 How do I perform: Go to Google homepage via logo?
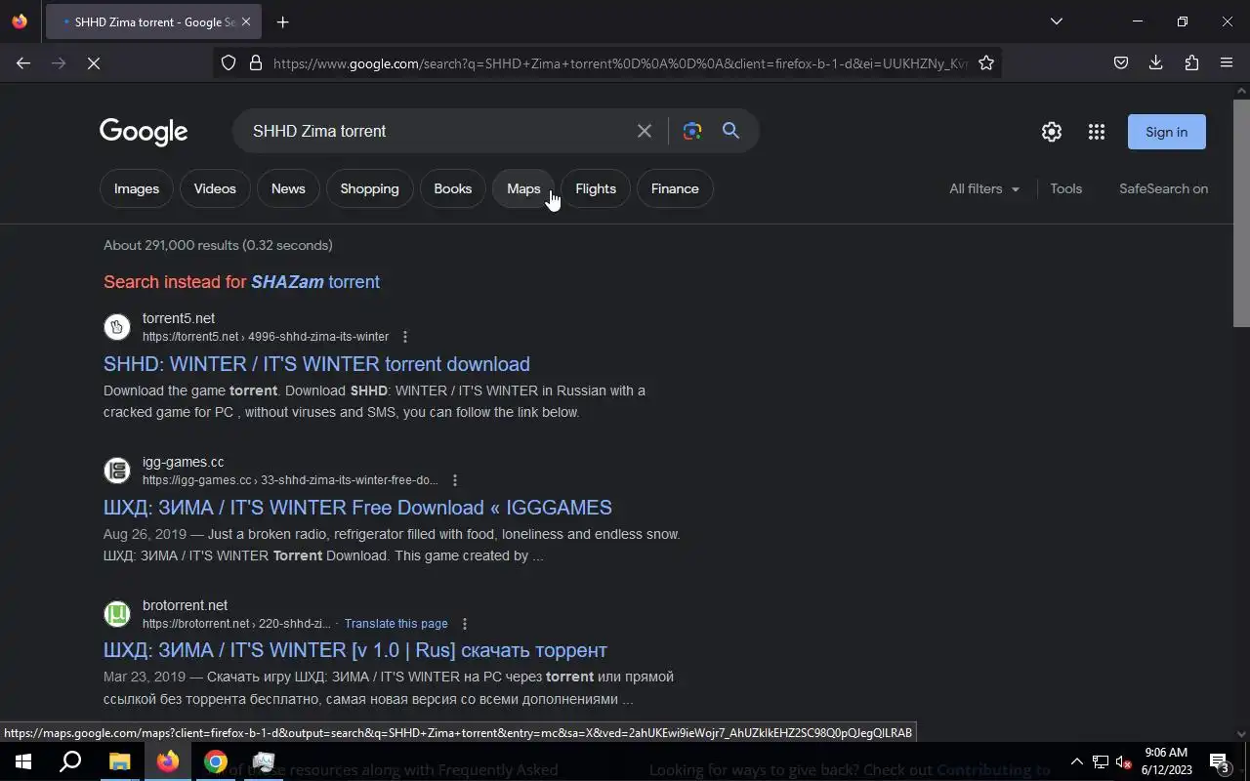[144, 132]
